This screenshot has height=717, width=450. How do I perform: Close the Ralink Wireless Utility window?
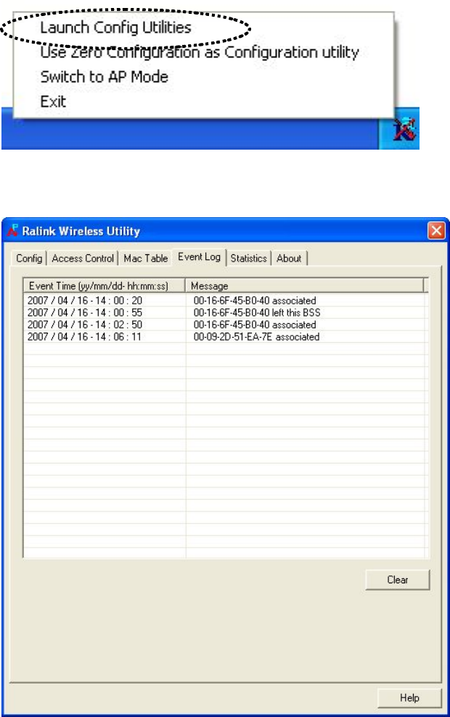(435, 230)
